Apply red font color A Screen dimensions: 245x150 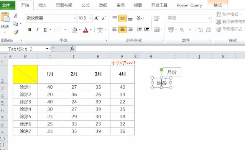(x=86, y=29)
